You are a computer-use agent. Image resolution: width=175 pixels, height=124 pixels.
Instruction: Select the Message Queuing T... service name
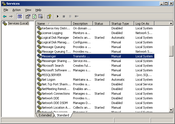pos(56,52)
